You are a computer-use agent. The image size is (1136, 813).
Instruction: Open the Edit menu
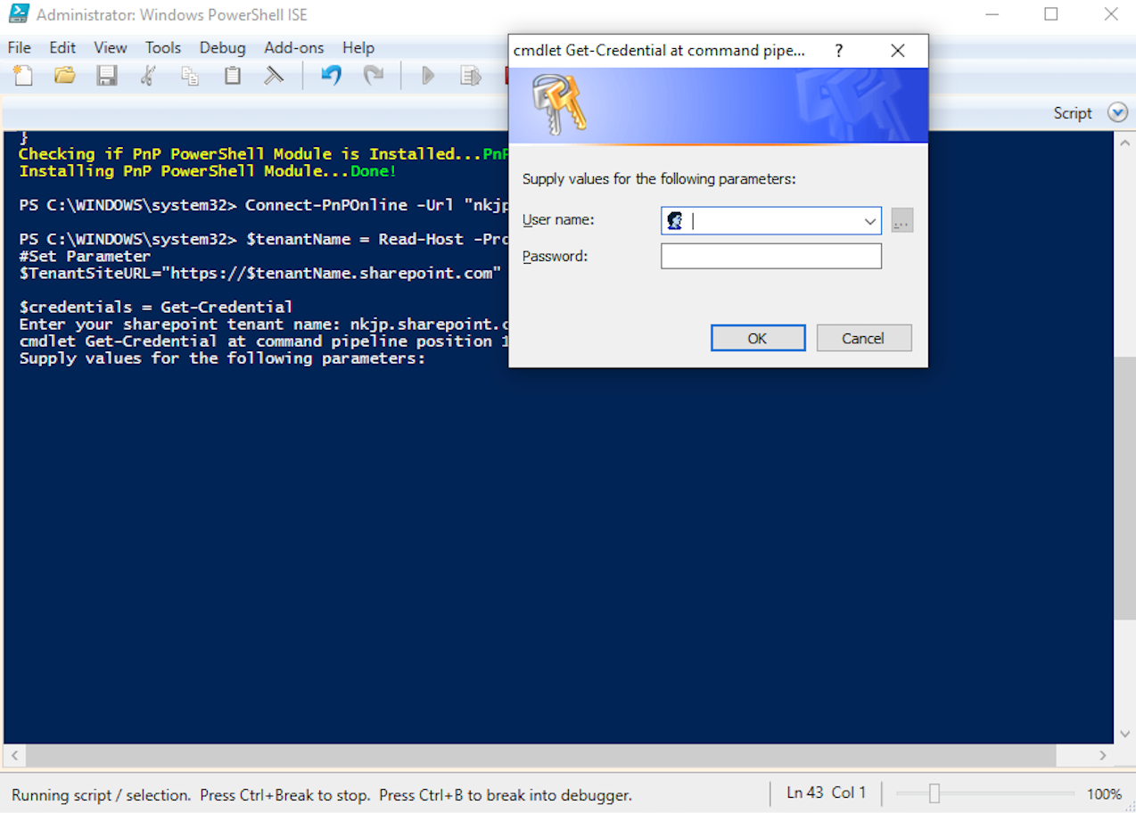[x=62, y=48]
